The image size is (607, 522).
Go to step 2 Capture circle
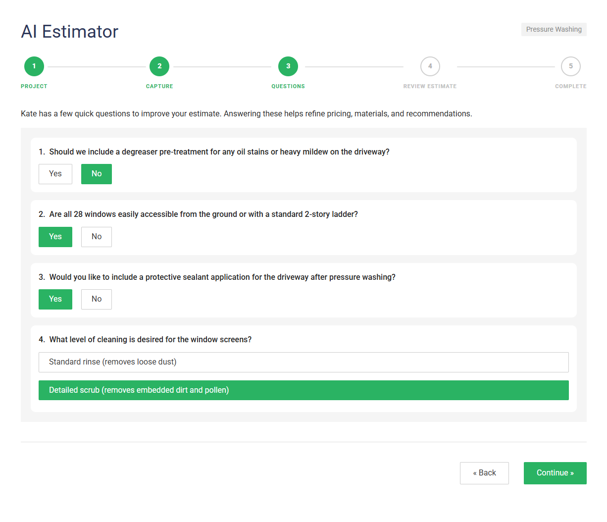pyautogui.click(x=159, y=66)
